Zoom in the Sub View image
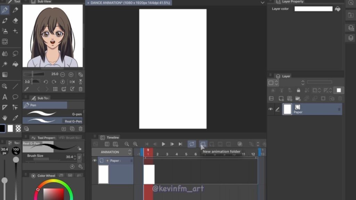356x200 pixels. 71,74
